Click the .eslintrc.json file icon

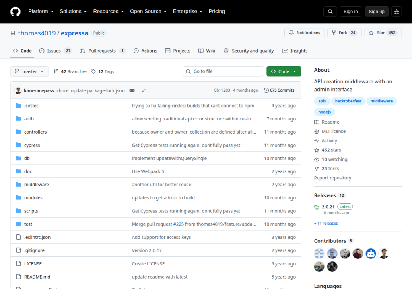point(18,237)
